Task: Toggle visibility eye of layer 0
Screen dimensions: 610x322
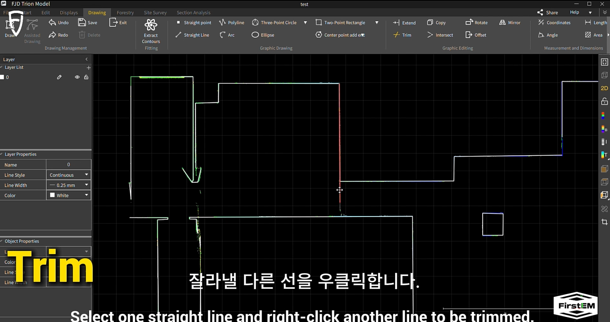Action: 77,77
